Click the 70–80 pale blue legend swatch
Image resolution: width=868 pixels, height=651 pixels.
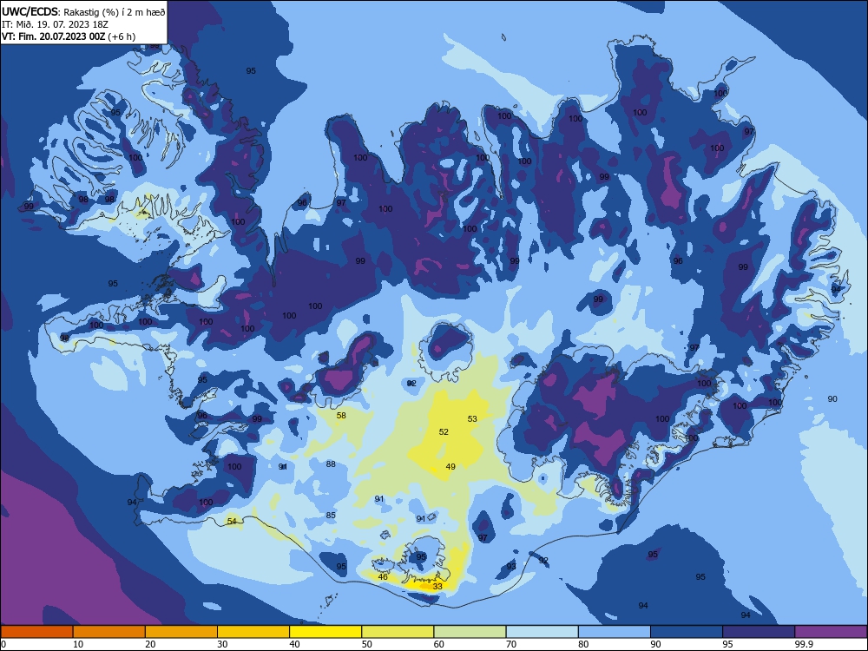coord(542,632)
